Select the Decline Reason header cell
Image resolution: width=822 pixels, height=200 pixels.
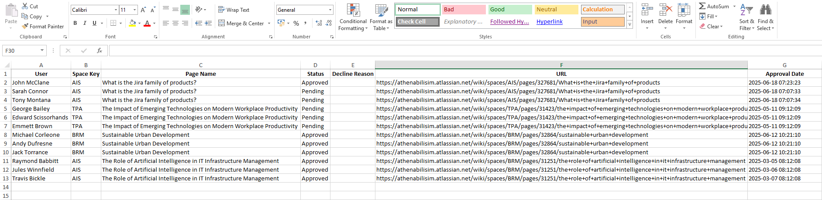(353, 74)
